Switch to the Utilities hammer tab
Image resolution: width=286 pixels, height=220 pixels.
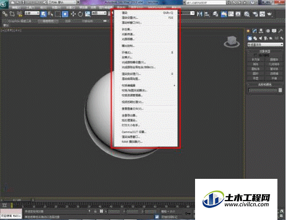coord(280,31)
